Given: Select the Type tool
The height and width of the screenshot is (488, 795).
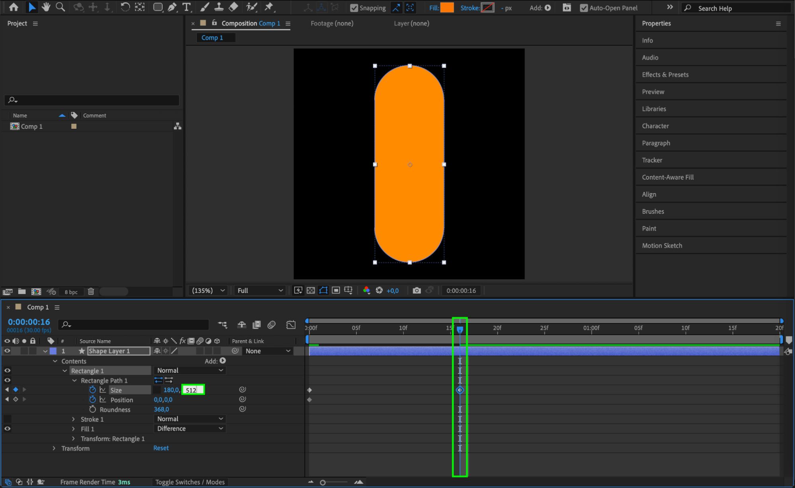Looking at the screenshot, I should pyautogui.click(x=186, y=7).
